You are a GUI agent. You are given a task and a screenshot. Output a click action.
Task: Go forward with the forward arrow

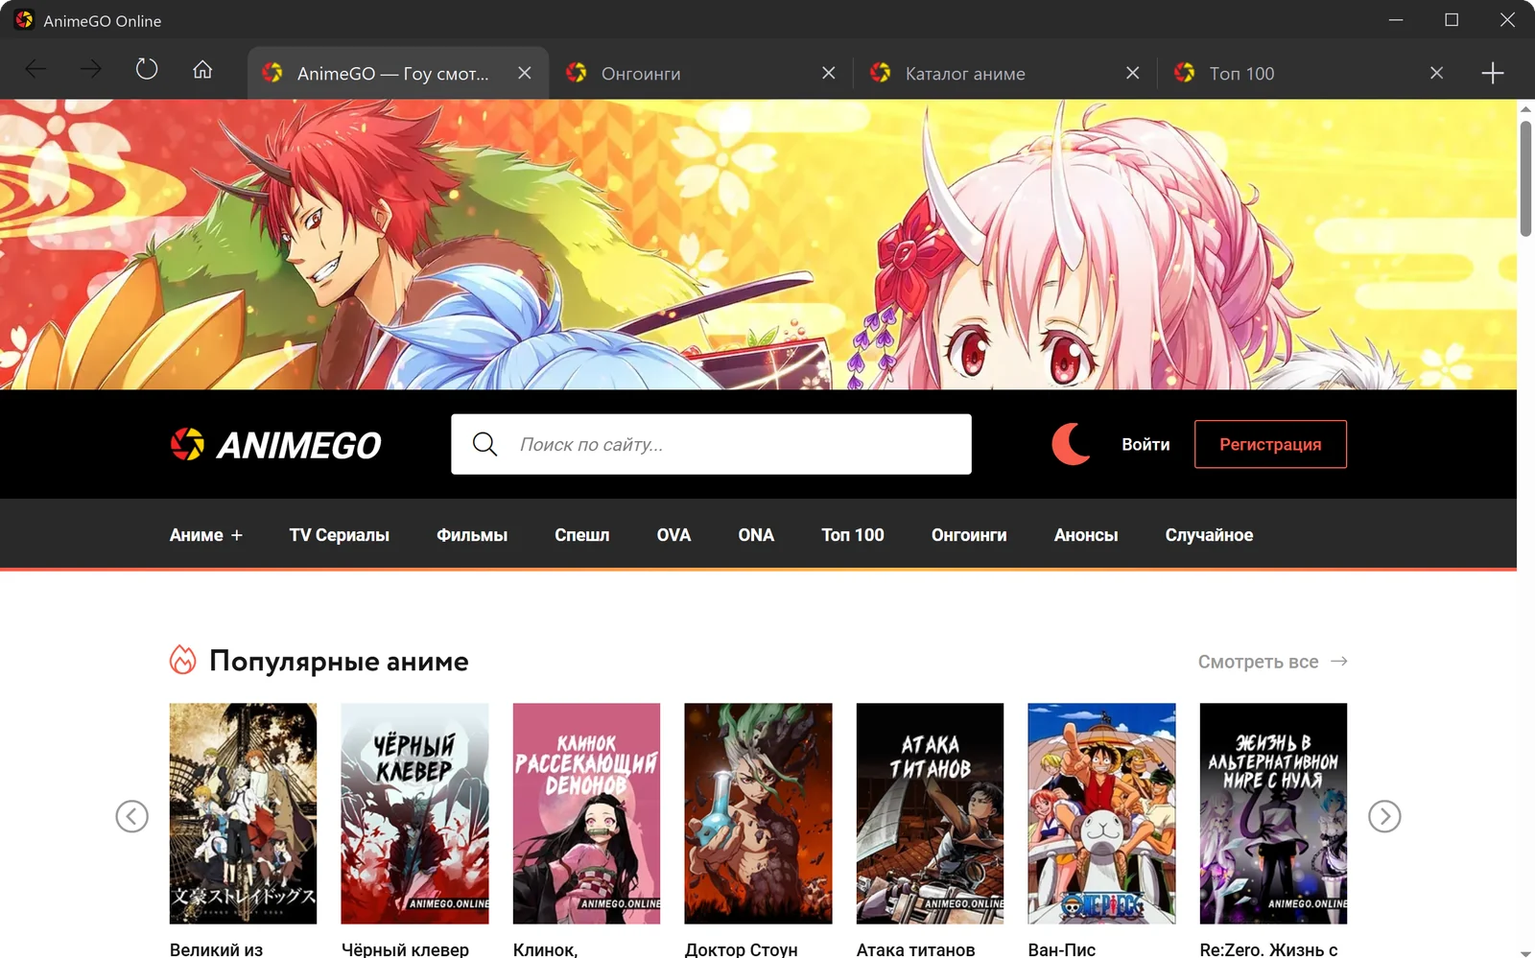(x=91, y=69)
